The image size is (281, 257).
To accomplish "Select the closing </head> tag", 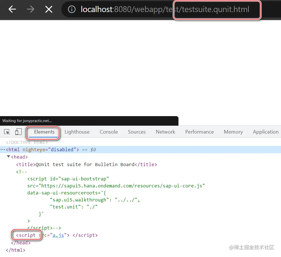I will click(21, 243).
